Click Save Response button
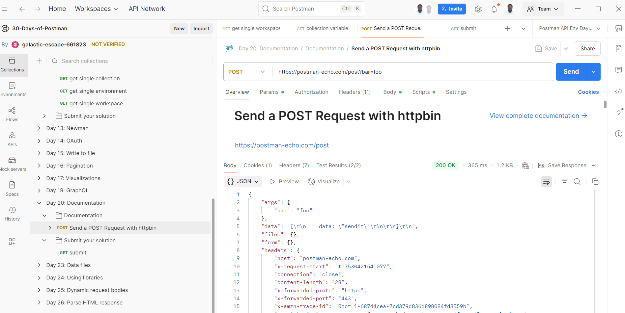 tap(562, 166)
